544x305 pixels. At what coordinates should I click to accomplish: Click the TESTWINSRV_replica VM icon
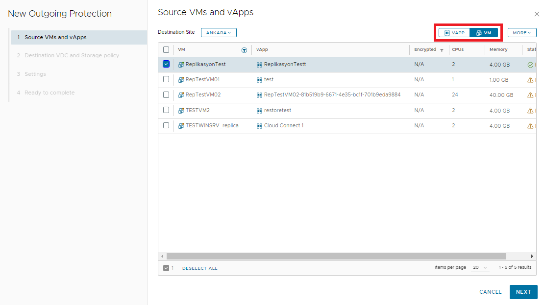[181, 126]
